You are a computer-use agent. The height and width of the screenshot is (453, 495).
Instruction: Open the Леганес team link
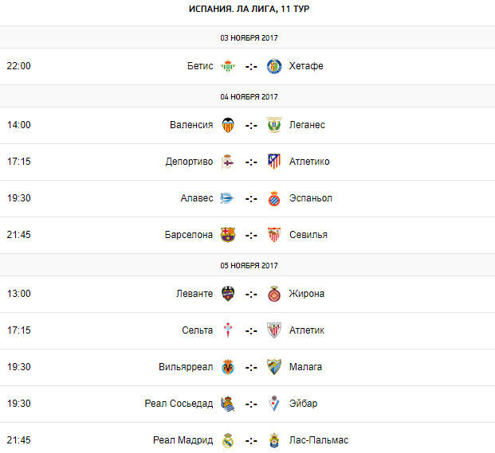[307, 125]
